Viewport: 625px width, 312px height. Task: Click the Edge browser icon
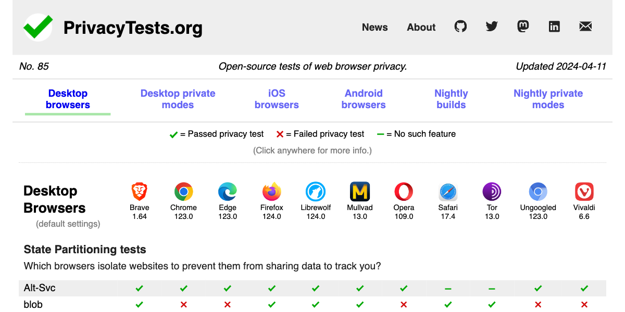point(228,192)
